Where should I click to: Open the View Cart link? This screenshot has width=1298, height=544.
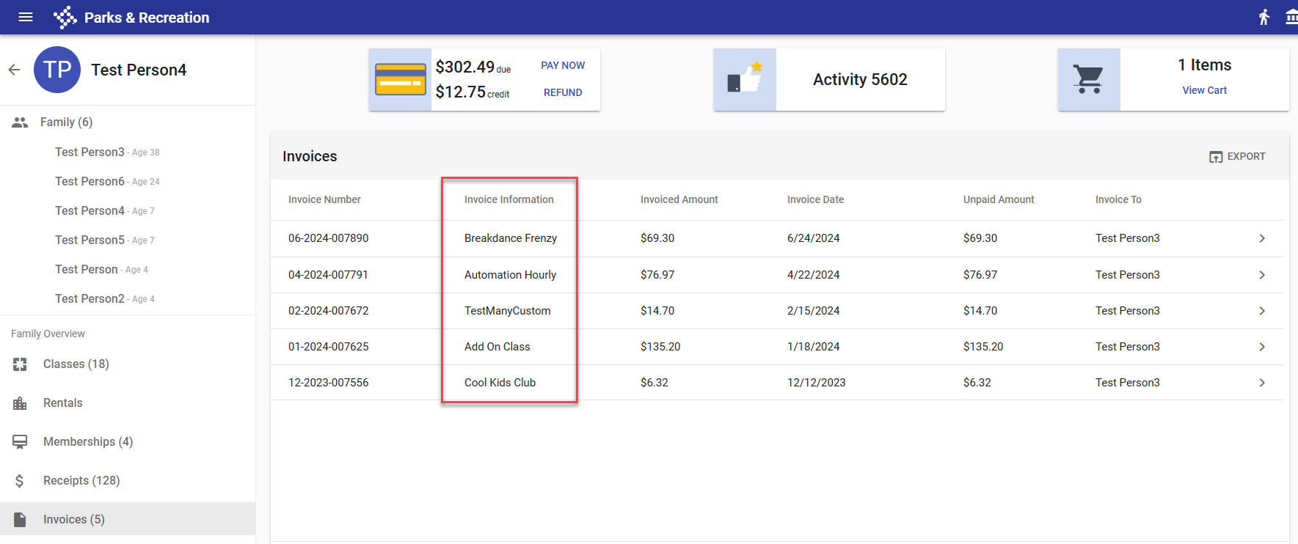(x=1204, y=90)
